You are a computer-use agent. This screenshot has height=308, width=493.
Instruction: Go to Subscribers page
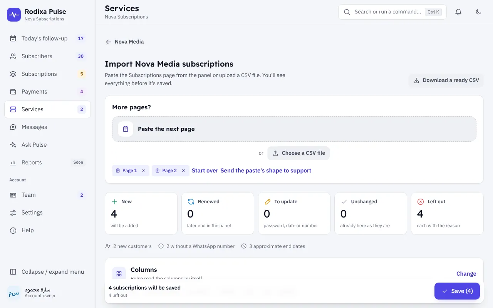pos(47,56)
